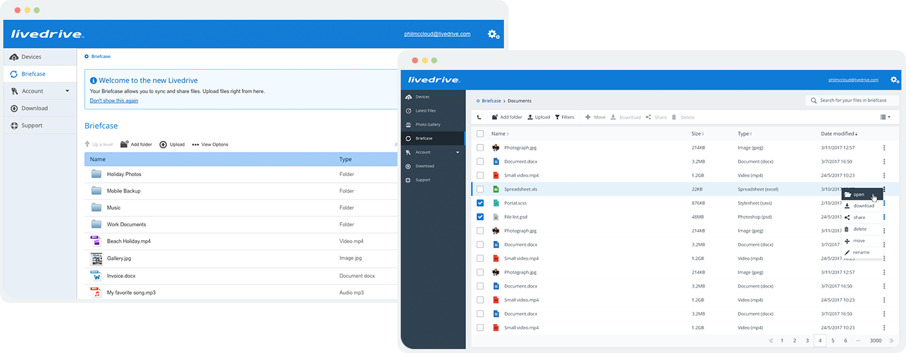Sort by the Type column in the front window

[745, 134]
